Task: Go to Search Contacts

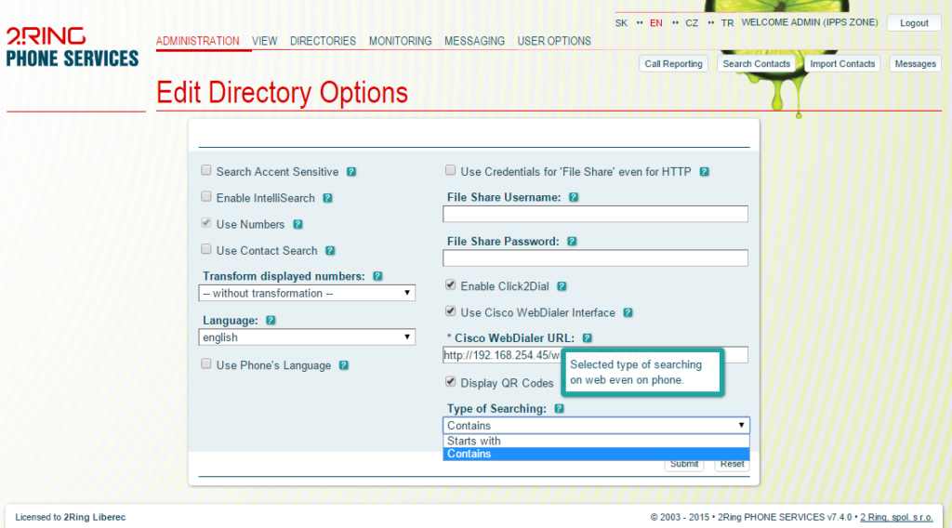Action: (757, 64)
